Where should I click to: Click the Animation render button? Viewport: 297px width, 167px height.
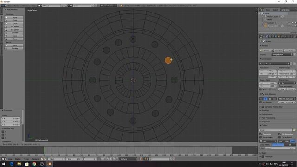pos(277,51)
